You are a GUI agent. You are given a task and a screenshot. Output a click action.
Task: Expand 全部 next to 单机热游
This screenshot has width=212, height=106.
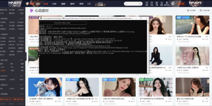pos(22,19)
